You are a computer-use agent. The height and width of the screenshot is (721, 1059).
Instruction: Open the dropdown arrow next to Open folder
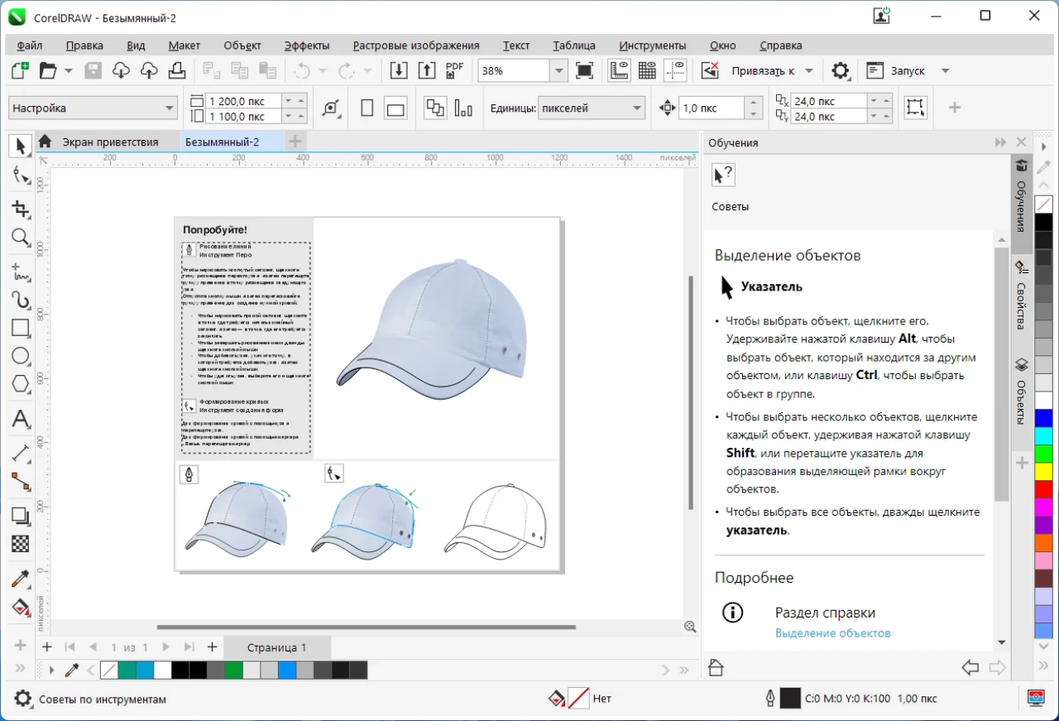[69, 71]
